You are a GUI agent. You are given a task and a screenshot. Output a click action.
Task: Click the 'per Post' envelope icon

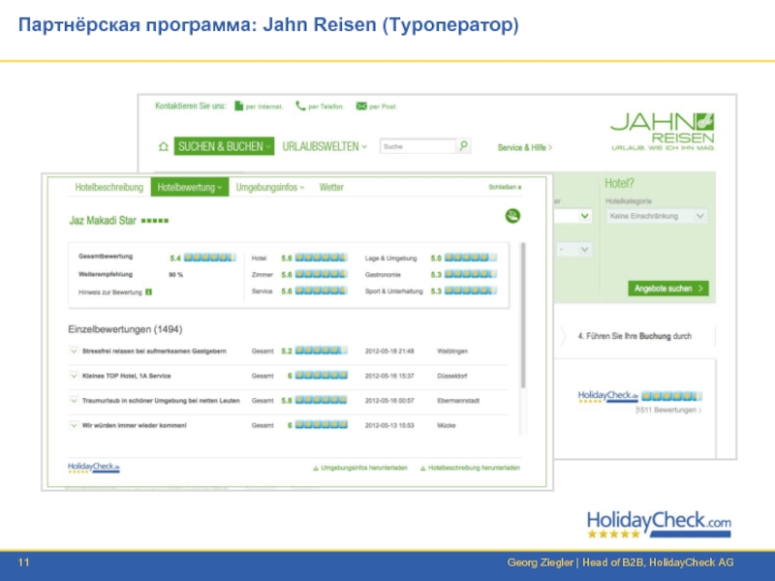361,106
